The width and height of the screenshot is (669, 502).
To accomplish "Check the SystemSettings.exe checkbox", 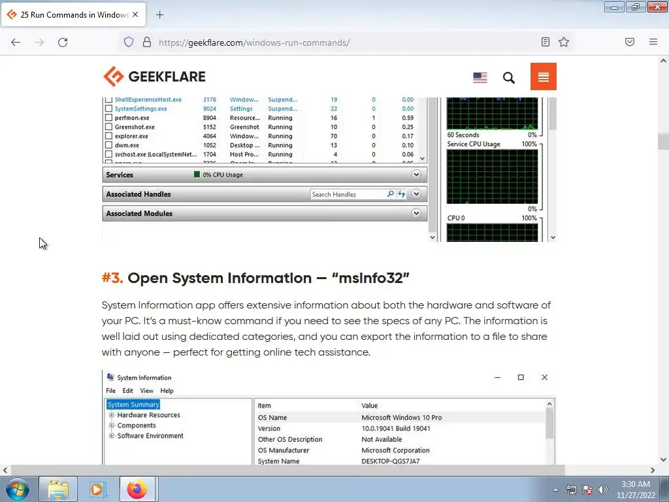I will point(109,109).
